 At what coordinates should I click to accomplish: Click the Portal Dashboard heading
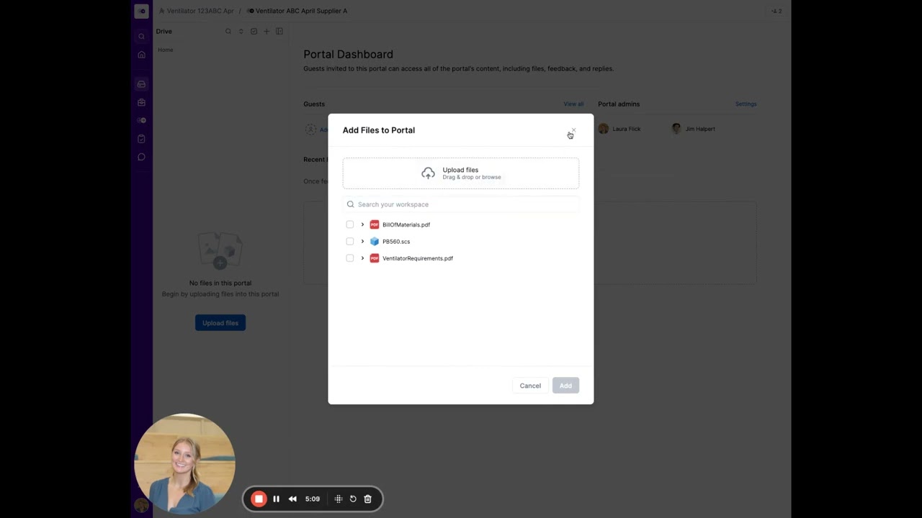coord(348,54)
